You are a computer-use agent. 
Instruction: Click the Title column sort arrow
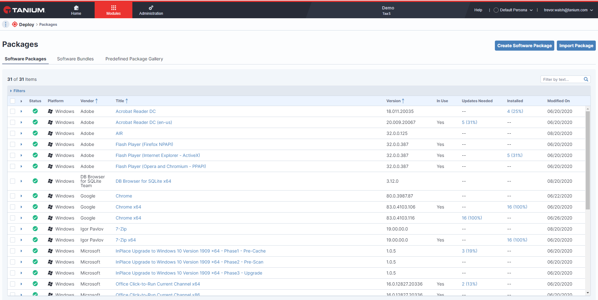coord(127,101)
